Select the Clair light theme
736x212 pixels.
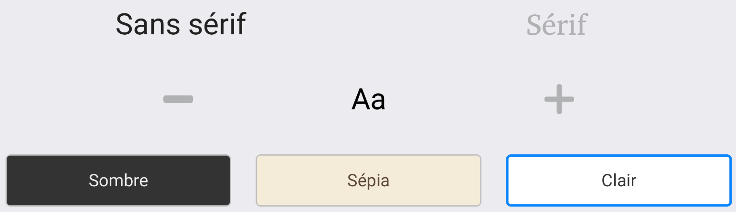pos(619,181)
